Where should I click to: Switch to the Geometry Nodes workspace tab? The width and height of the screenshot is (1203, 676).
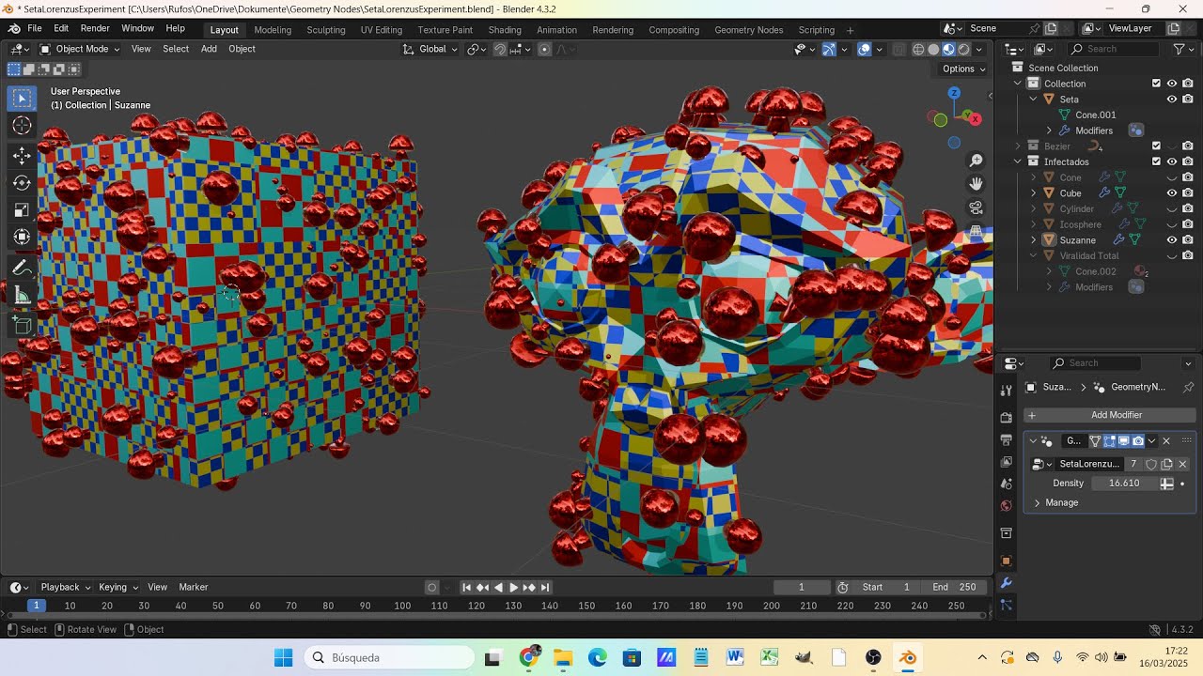pyautogui.click(x=749, y=30)
